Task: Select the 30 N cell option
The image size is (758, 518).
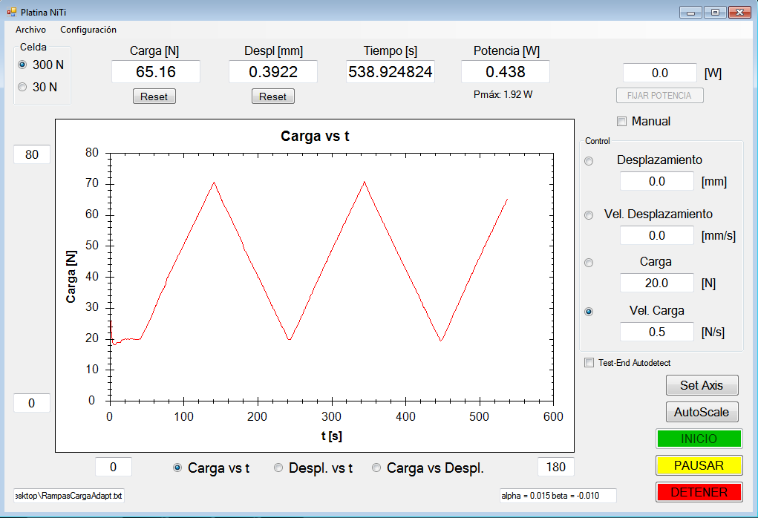Action: point(22,88)
